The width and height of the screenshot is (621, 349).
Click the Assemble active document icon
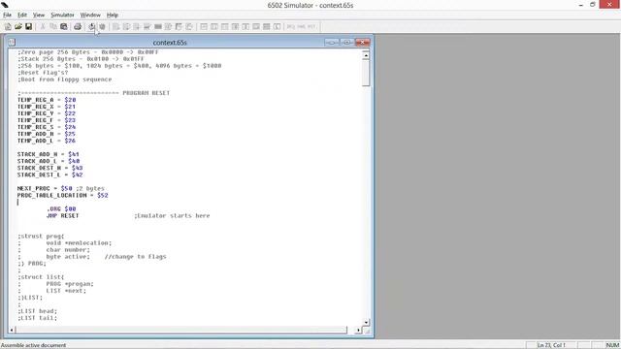pyautogui.click(x=92, y=26)
